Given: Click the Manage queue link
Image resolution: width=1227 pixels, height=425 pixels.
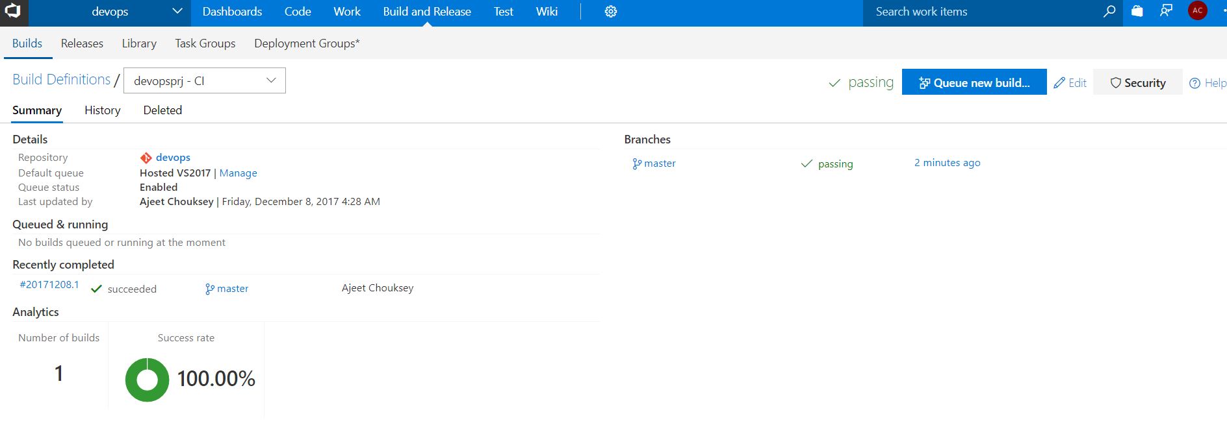Looking at the screenshot, I should tap(238, 173).
